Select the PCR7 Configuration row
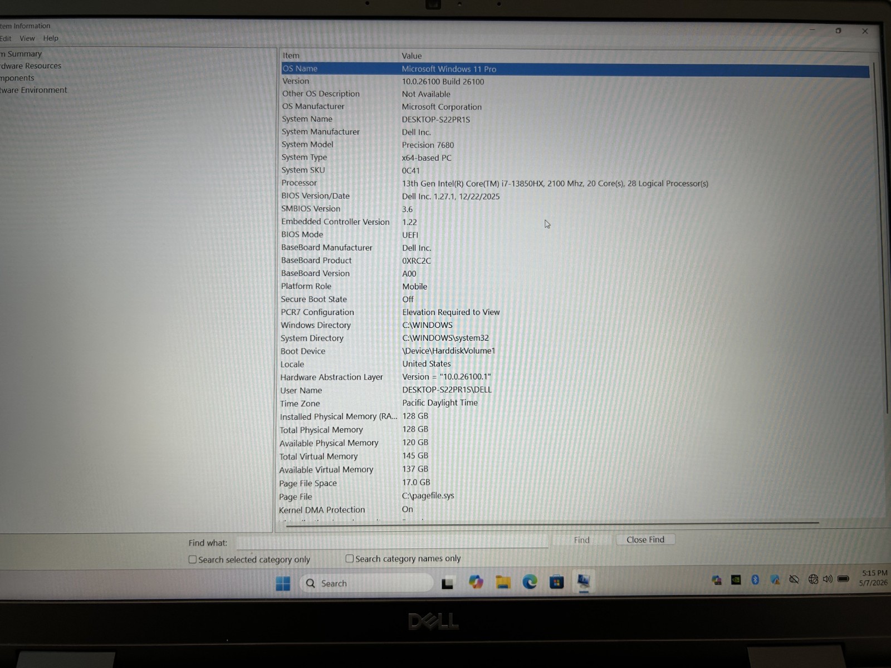This screenshot has width=891, height=668. click(x=575, y=312)
